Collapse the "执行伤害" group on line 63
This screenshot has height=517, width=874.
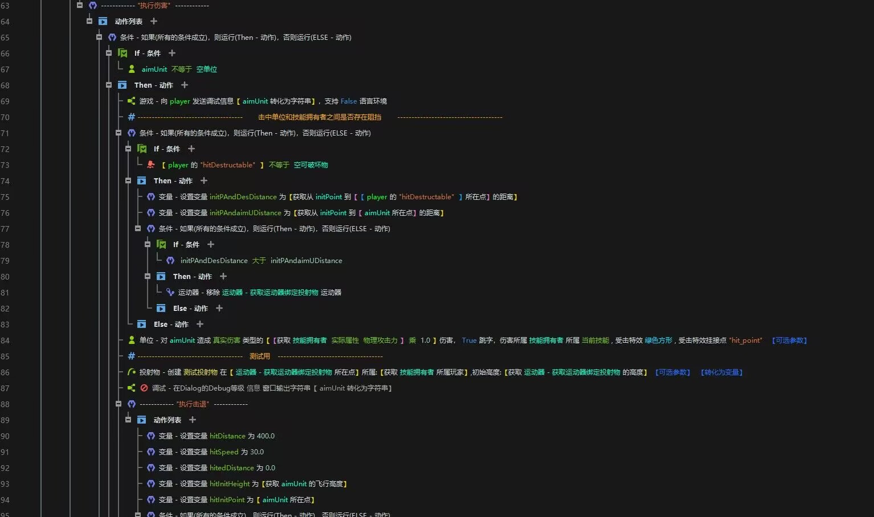click(x=80, y=5)
